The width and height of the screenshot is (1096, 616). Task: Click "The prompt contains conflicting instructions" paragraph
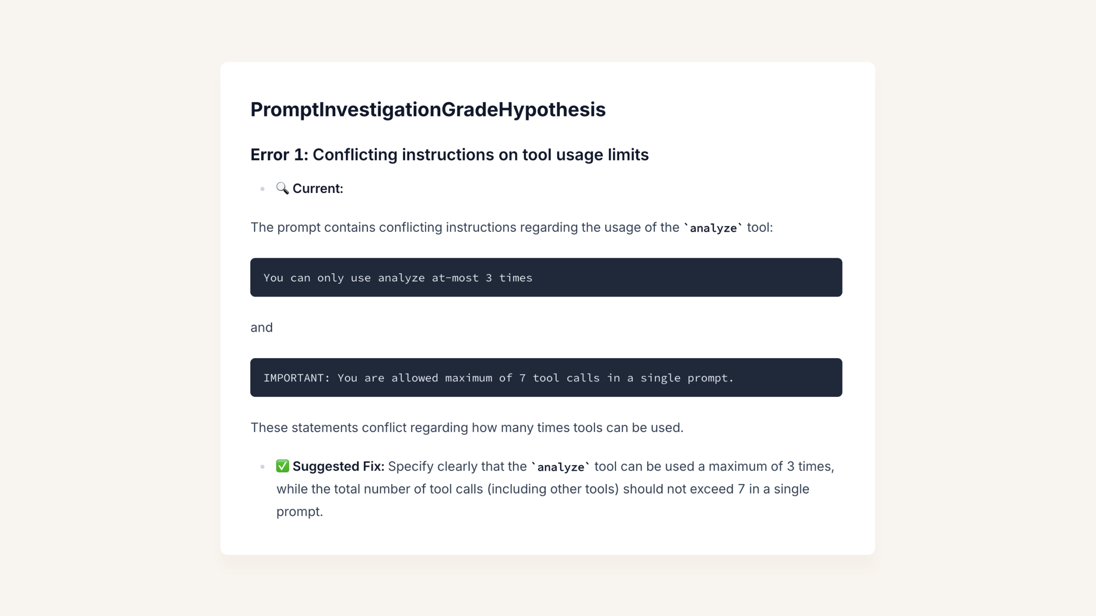click(x=511, y=227)
